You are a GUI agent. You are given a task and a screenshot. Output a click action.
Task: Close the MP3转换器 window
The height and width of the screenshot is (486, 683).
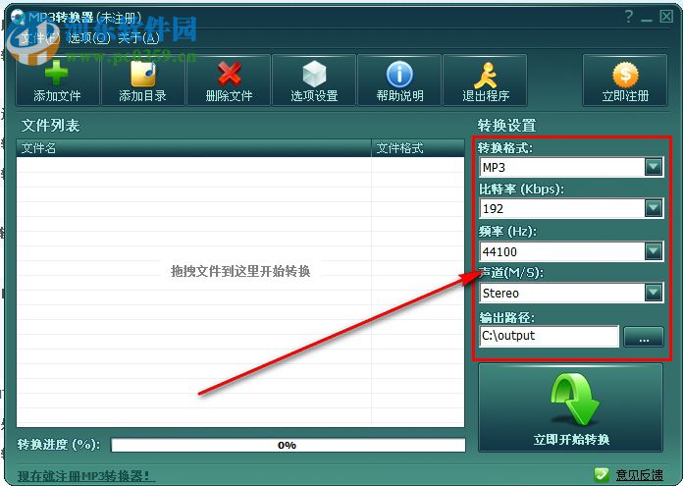[666, 17]
